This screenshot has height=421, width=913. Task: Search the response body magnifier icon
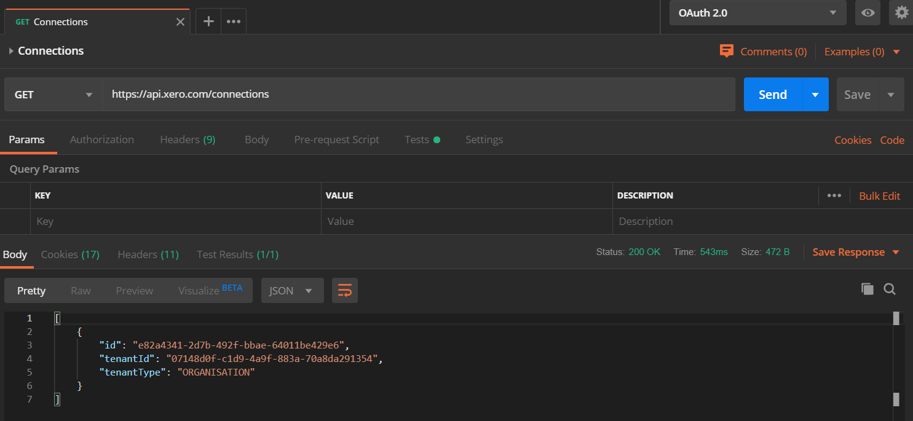(889, 289)
